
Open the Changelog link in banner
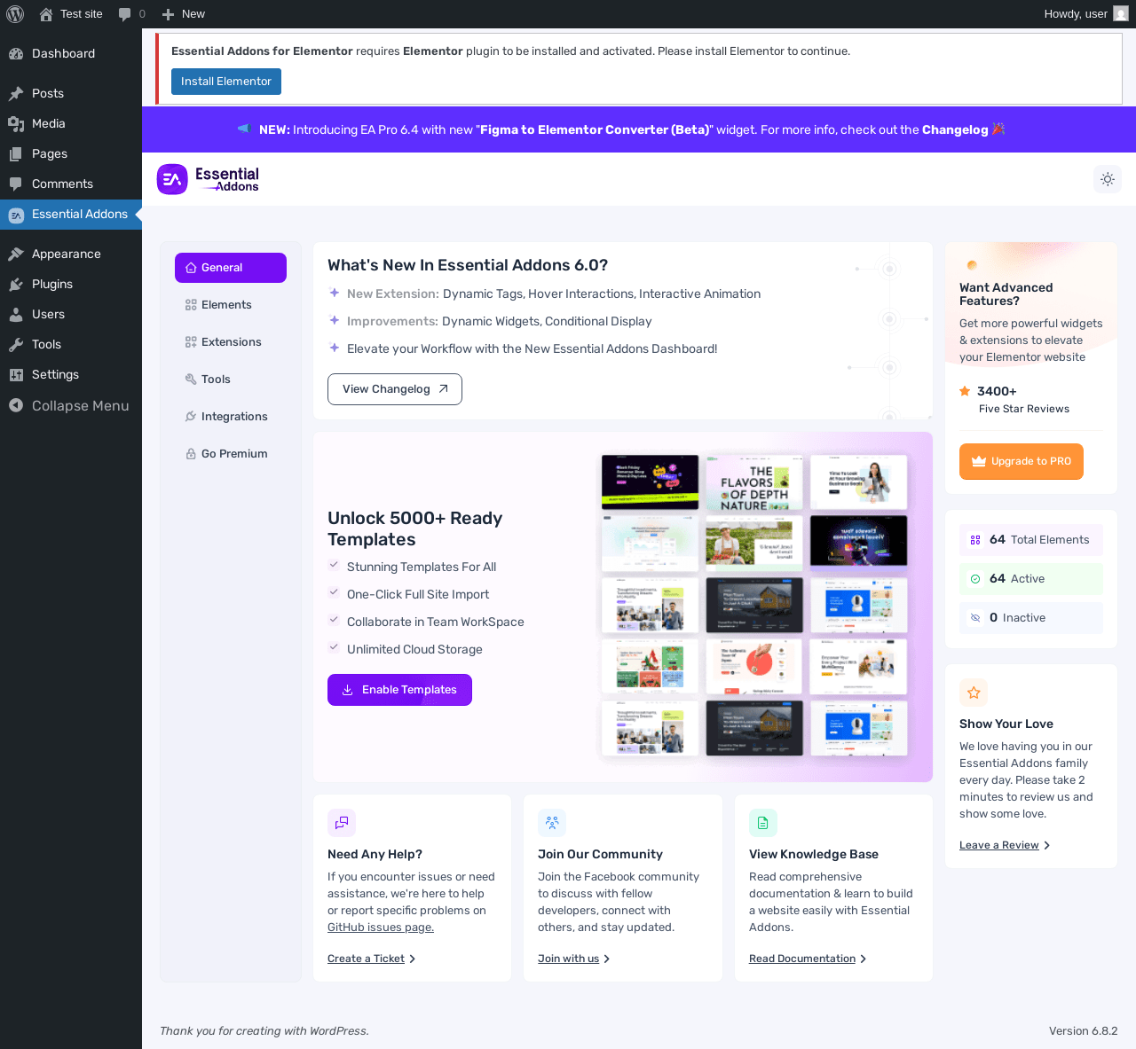click(x=955, y=129)
